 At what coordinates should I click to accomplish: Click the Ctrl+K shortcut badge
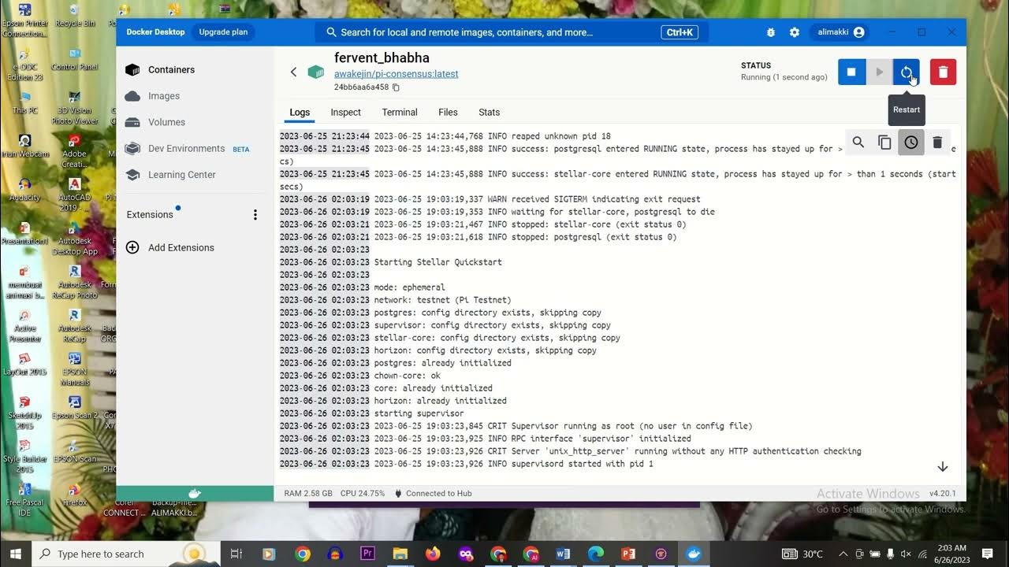[x=679, y=32]
